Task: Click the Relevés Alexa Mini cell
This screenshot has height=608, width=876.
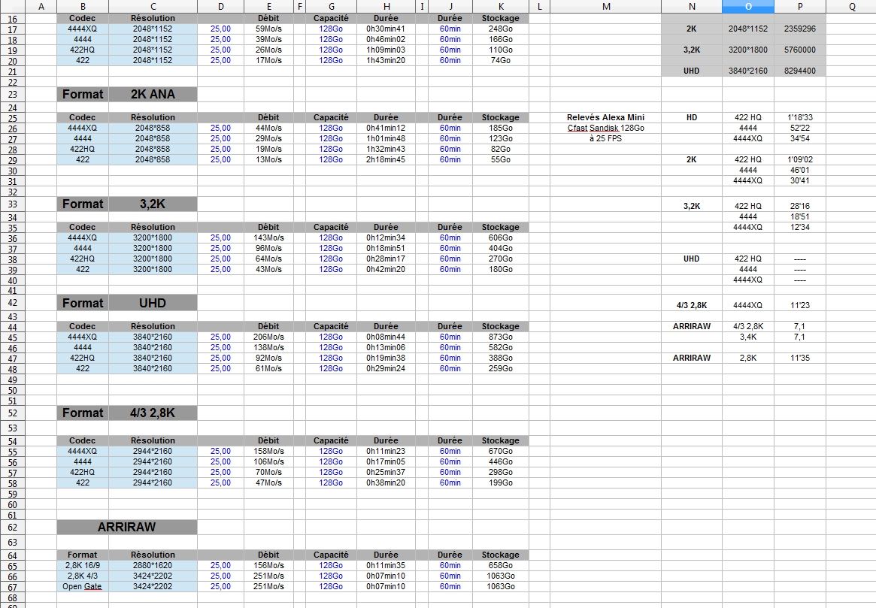Action: pos(605,117)
